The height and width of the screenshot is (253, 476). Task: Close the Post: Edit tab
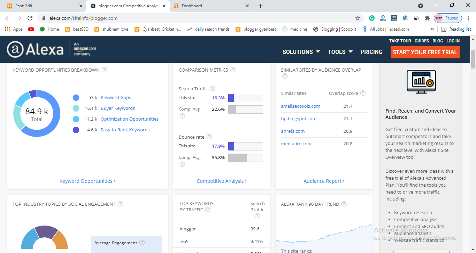pyautogui.click(x=81, y=6)
